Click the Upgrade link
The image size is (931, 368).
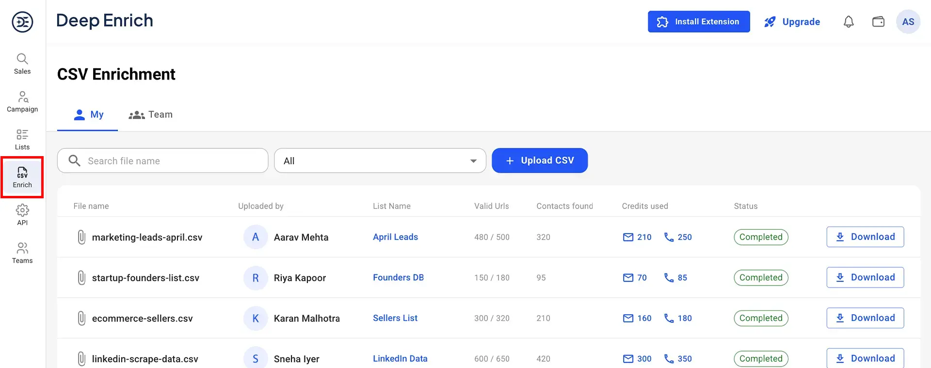792,22
